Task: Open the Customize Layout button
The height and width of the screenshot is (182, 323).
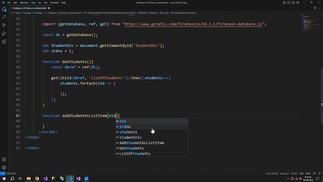Action: 298,3
